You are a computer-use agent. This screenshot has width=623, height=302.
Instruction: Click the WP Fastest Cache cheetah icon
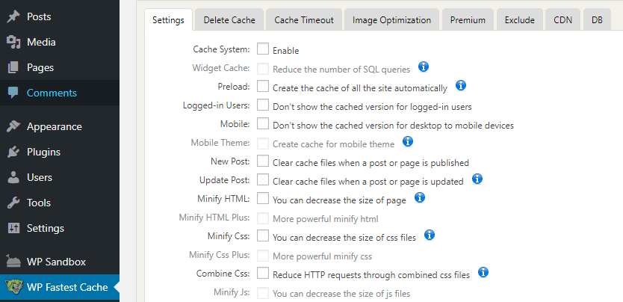pos(13,287)
